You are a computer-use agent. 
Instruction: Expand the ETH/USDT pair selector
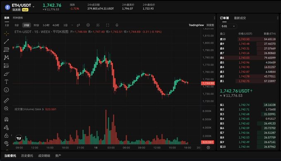pos(34,7)
